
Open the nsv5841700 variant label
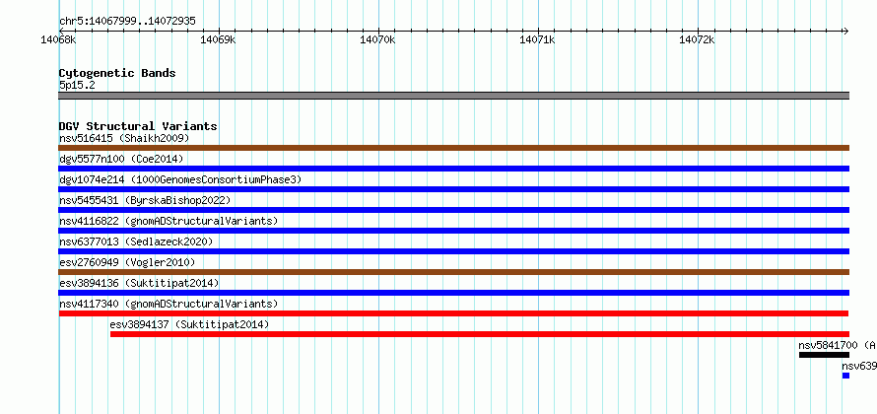tap(838, 345)
